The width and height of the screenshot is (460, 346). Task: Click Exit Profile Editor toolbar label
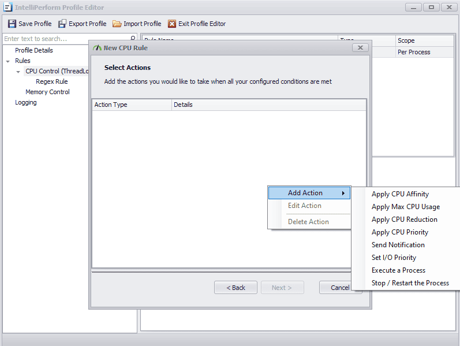(x=202, y=24)
